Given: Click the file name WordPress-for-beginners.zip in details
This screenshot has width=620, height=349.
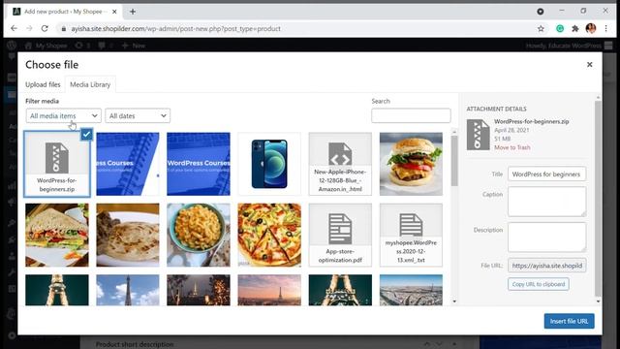Looking at the screenshot, I should pyautogui.click(x=532, y=121).
